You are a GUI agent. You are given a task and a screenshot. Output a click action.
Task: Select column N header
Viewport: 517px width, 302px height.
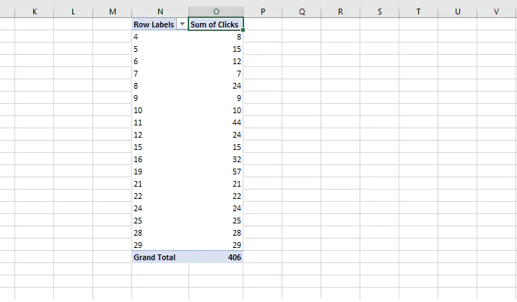tap(160, 12)
